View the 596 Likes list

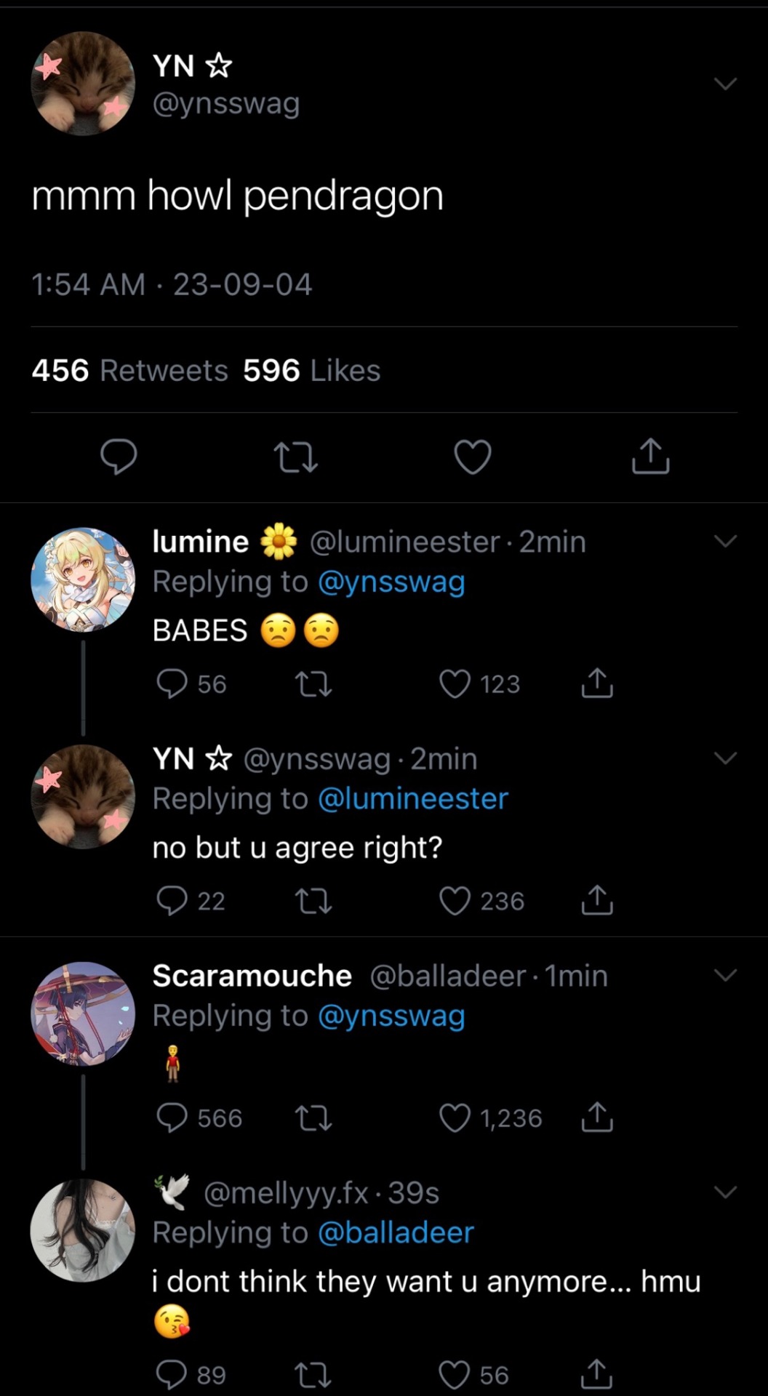pyautogui.click(x=311, y=371)
